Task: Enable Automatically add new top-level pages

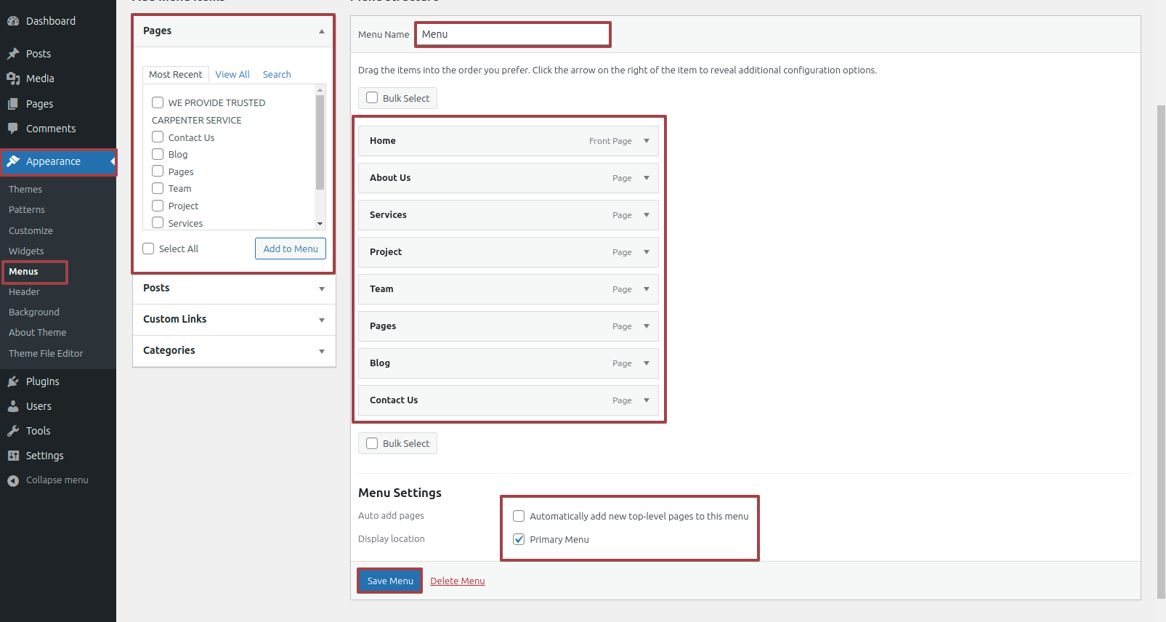Action: click(519, 516)
